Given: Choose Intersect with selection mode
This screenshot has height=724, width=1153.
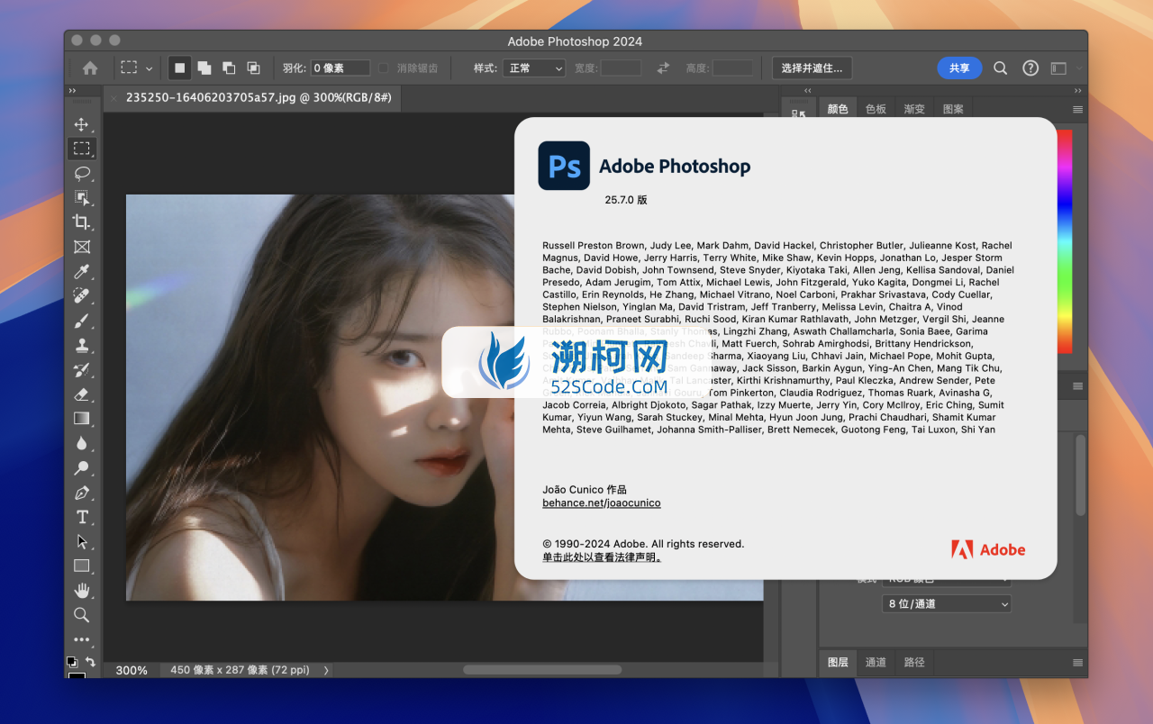Looking at the screenshot, I should pyautogui.click(x=253, y=68).
